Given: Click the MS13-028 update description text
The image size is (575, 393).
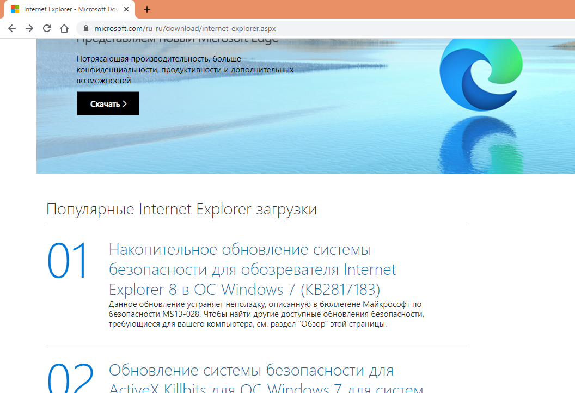Looking at the screenshot, I should pos(266,314).
